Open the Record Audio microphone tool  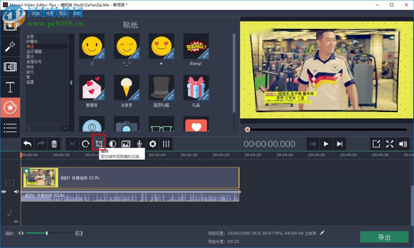tap(139, 144)
